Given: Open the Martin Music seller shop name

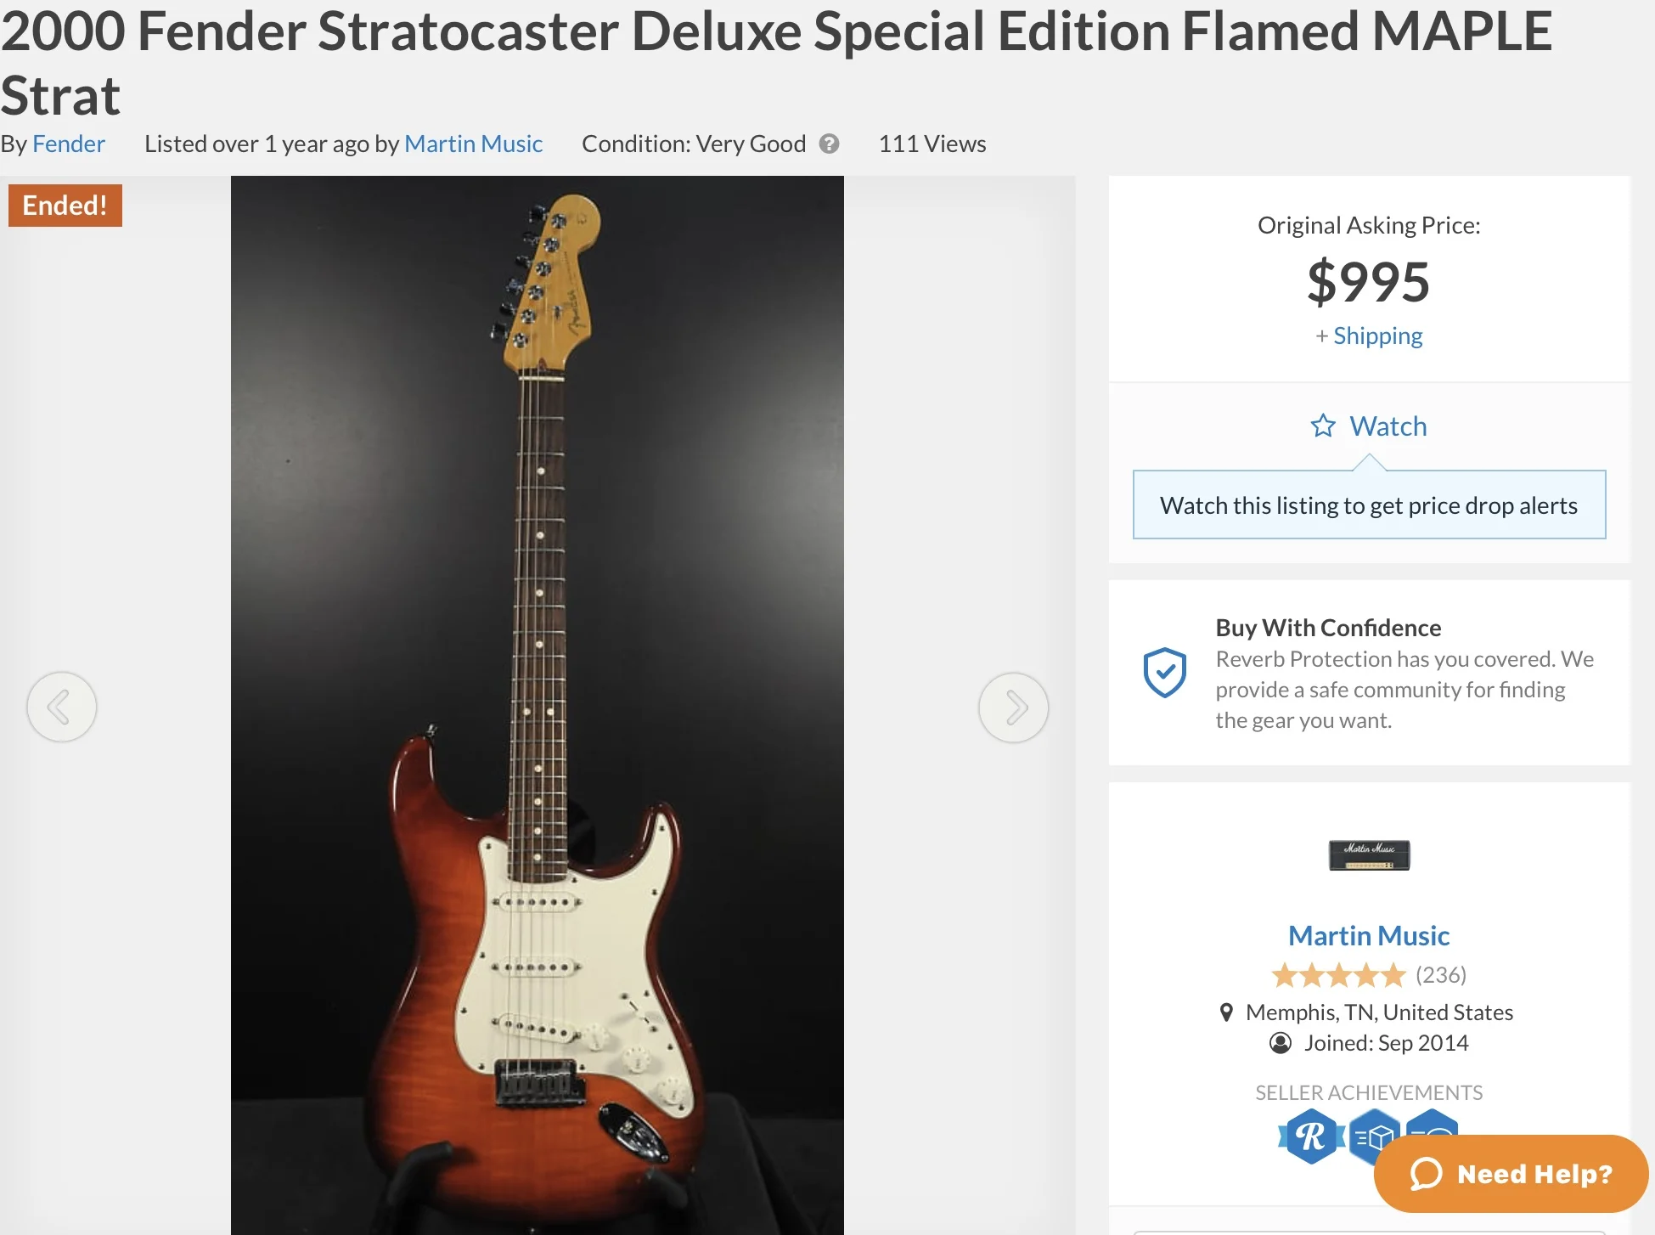Looking at the screenshot, I should click(1369, 936).
